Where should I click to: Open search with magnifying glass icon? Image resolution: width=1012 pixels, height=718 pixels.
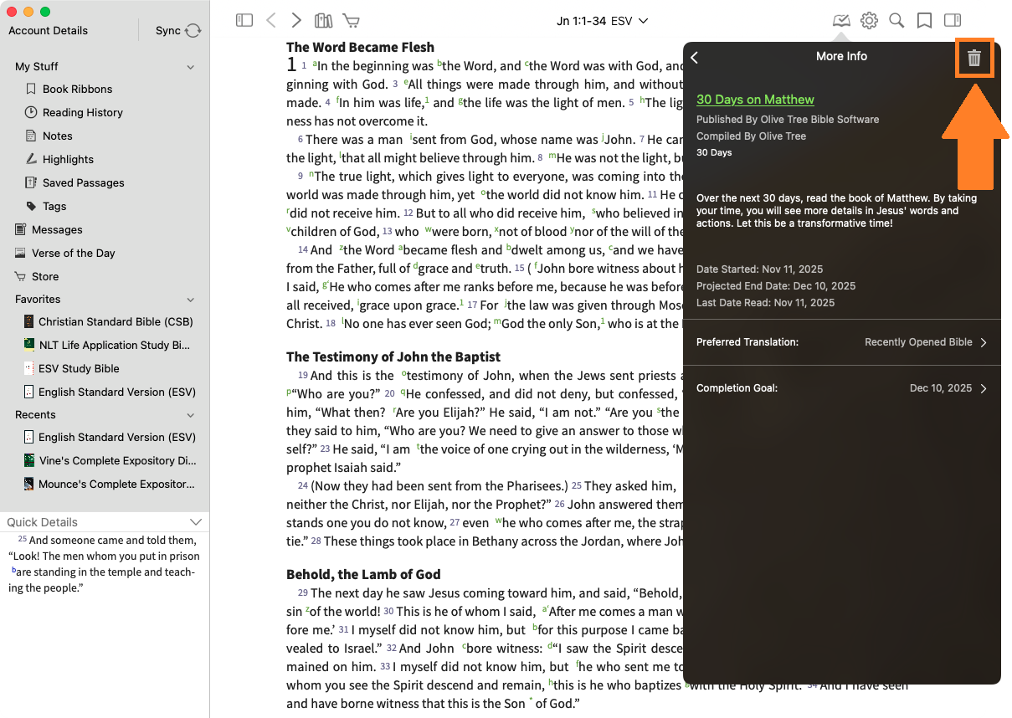(896, 21)
